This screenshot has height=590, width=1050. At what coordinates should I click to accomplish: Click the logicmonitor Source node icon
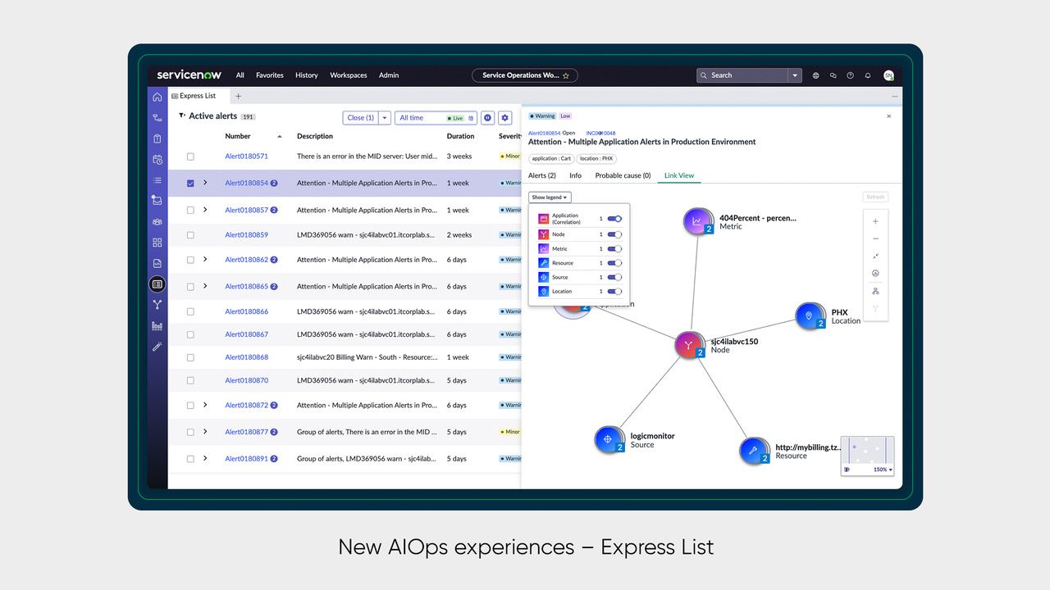pyautogui.click(x=609, y=439)
